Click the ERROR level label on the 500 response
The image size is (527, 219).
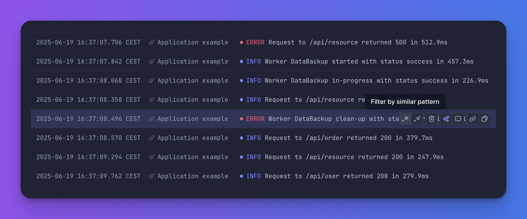(x=255, y=42)
